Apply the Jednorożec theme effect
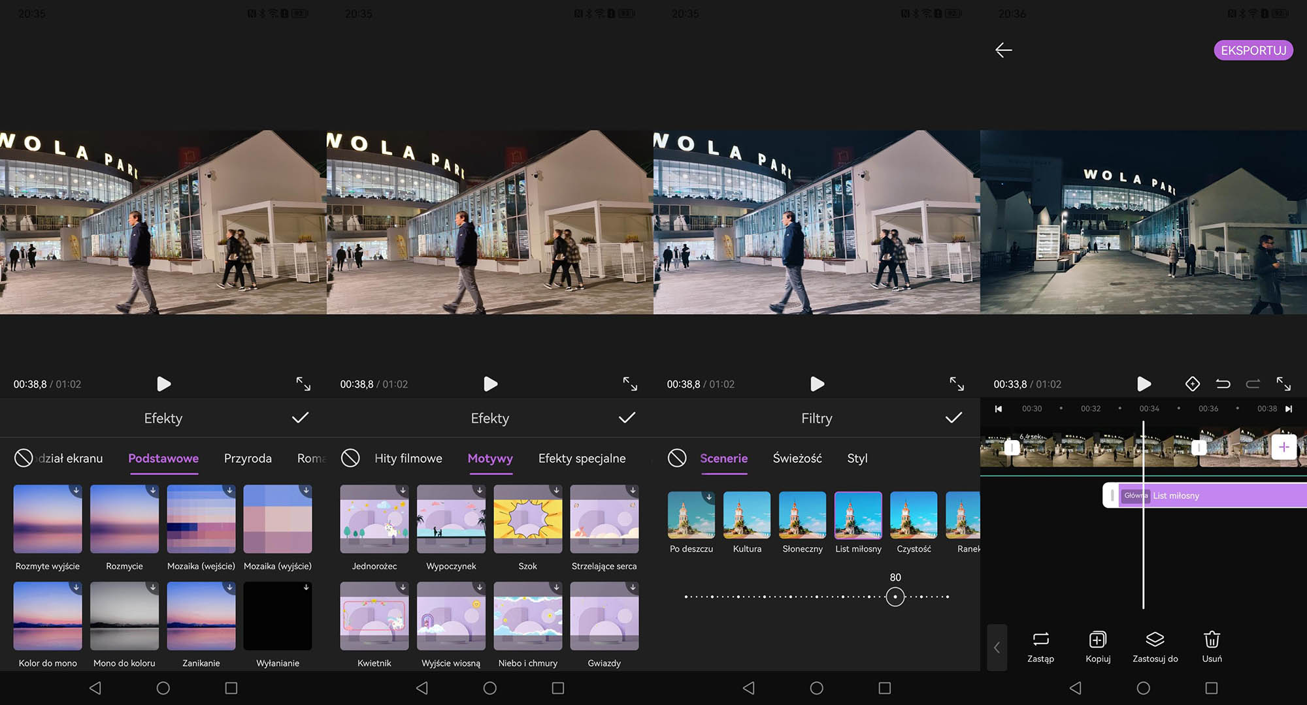Image resolution: width=1307 pixels, height=705 pixels. [374, 519]
